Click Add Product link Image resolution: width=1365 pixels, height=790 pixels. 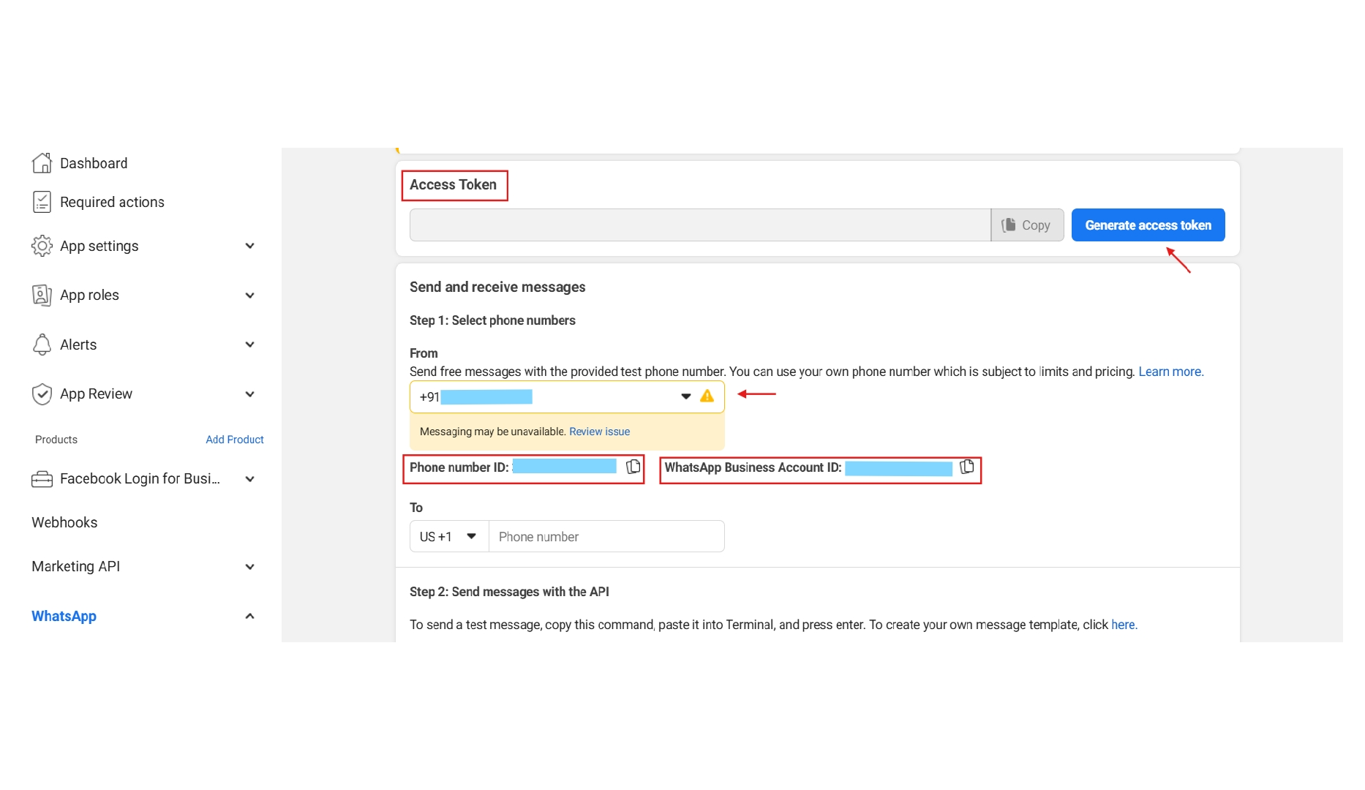tap(235, 440)
